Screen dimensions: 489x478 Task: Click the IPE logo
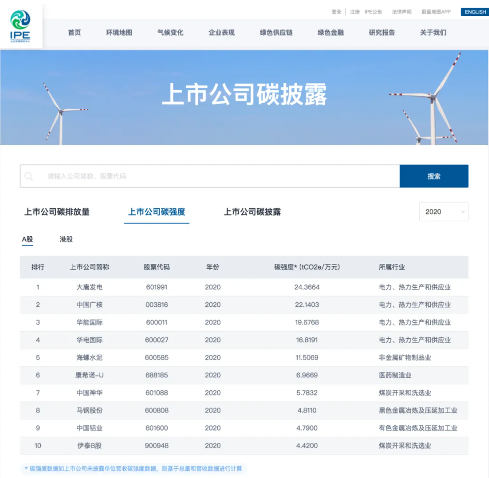tap(20, 26)
